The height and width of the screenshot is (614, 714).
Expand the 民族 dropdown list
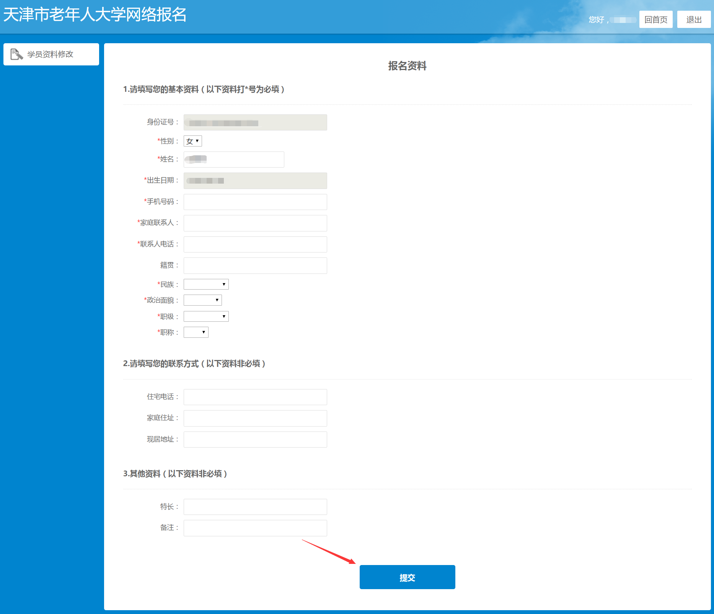click(206, 284)
